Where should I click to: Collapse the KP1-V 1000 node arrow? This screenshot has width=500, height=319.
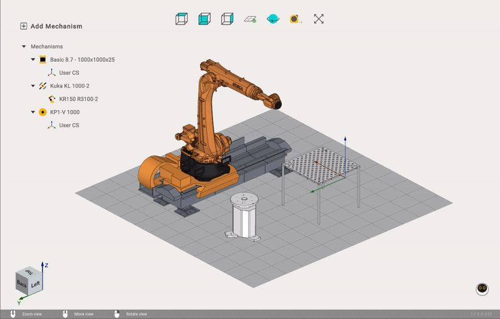point(33,112)
